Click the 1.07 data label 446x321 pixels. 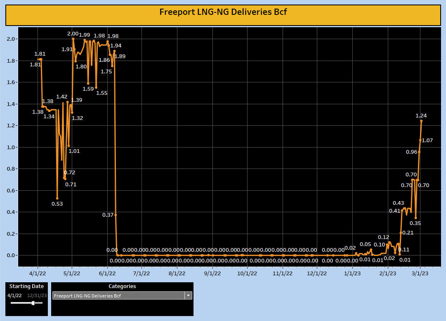[x=427, y=141]
